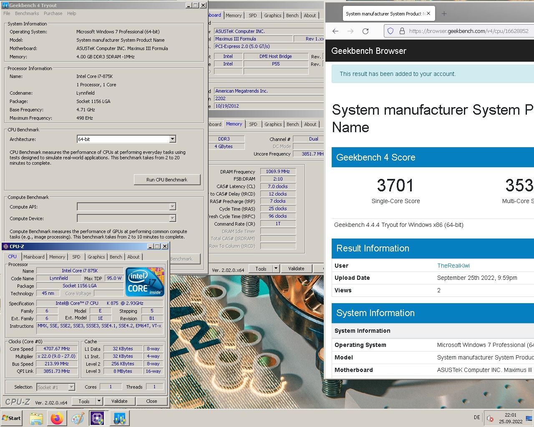This screenshot has width=534, height=427.
Task: Click the single-core score 3701
Action: point(395,186)
